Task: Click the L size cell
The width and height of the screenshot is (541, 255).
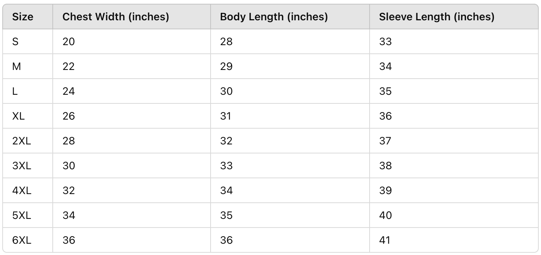Action: (15, 91)
